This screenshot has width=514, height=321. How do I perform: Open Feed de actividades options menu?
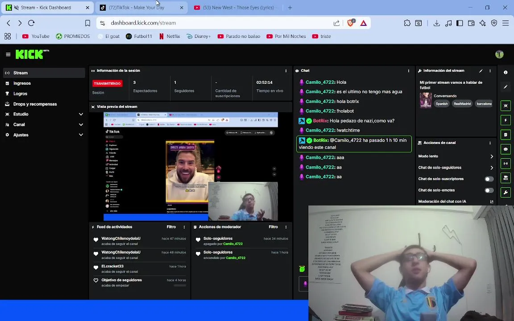[184, 227]
